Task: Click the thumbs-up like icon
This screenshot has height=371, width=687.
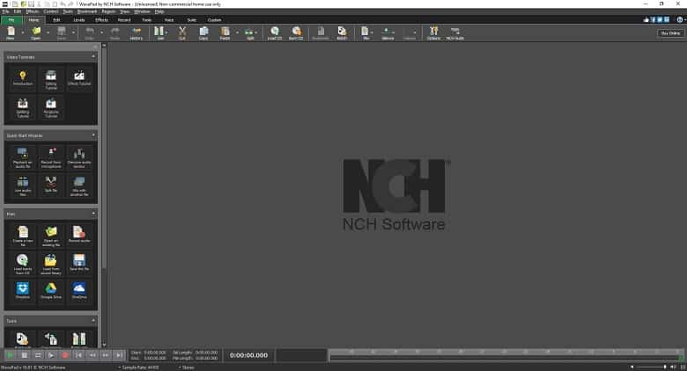Action: 646,19
